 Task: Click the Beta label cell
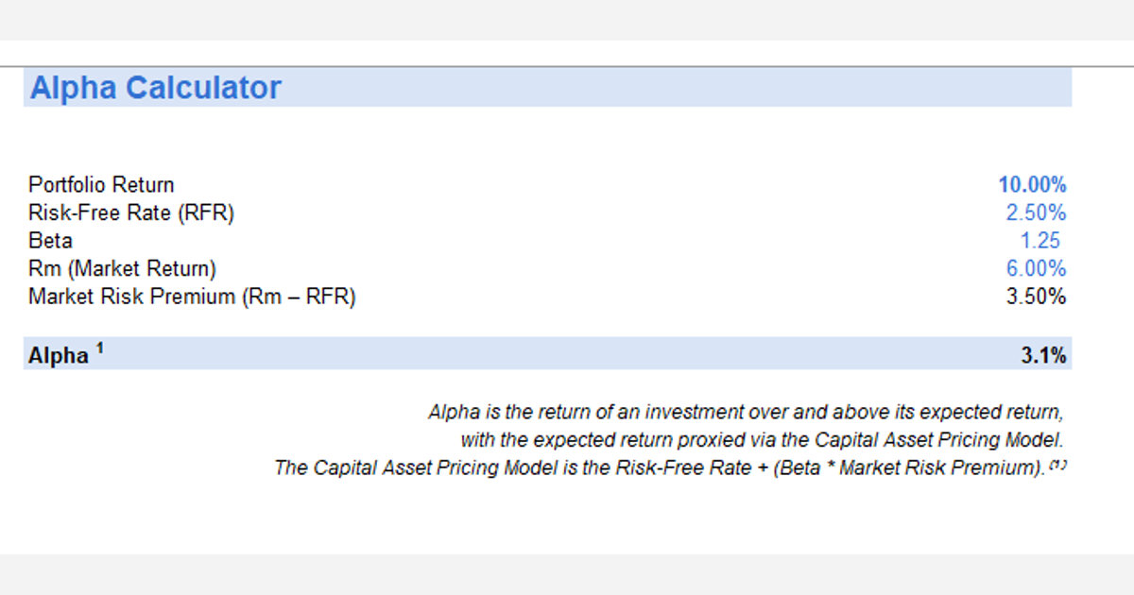coord(50,241)
